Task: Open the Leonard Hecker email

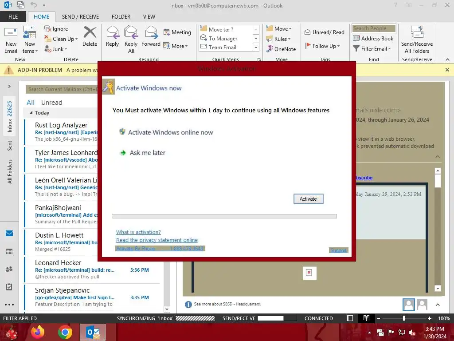Action: (x=93, y=270)
